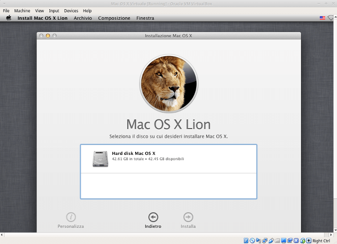Click the audio status icon
Screen dimensions: 337x244
click(258, 240)
